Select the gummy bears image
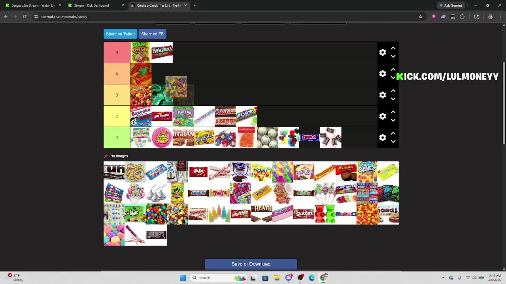 tap(325, 214)
